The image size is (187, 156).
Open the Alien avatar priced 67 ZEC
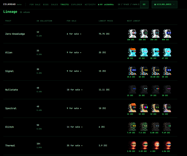point(167,52)
